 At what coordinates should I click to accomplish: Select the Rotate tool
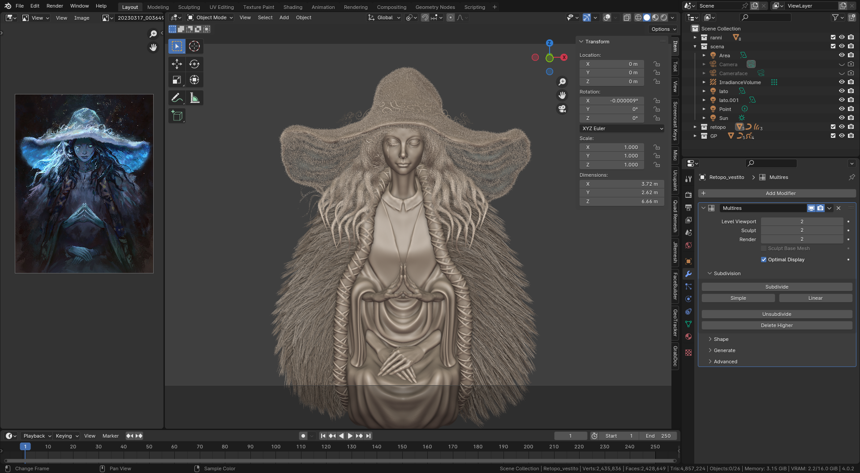coord(194,64)
